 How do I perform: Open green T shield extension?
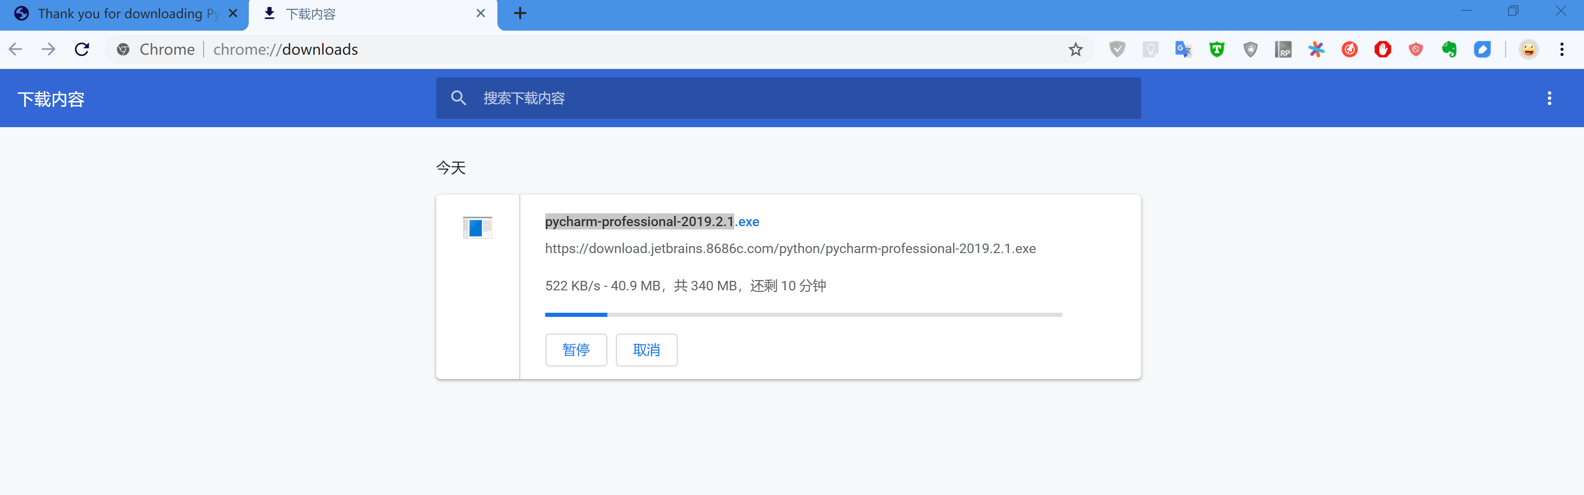(x=1217, y=49)
